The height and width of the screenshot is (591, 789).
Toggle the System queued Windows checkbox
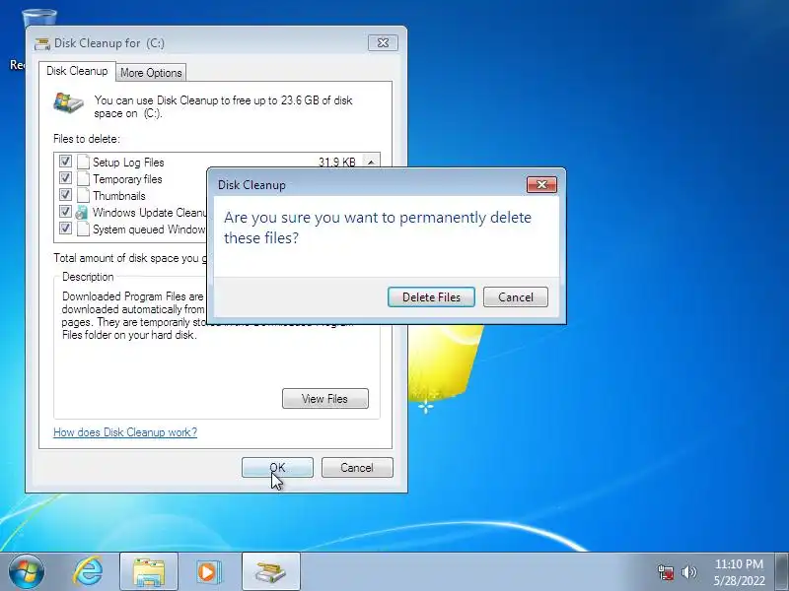(x=65, y=229)
